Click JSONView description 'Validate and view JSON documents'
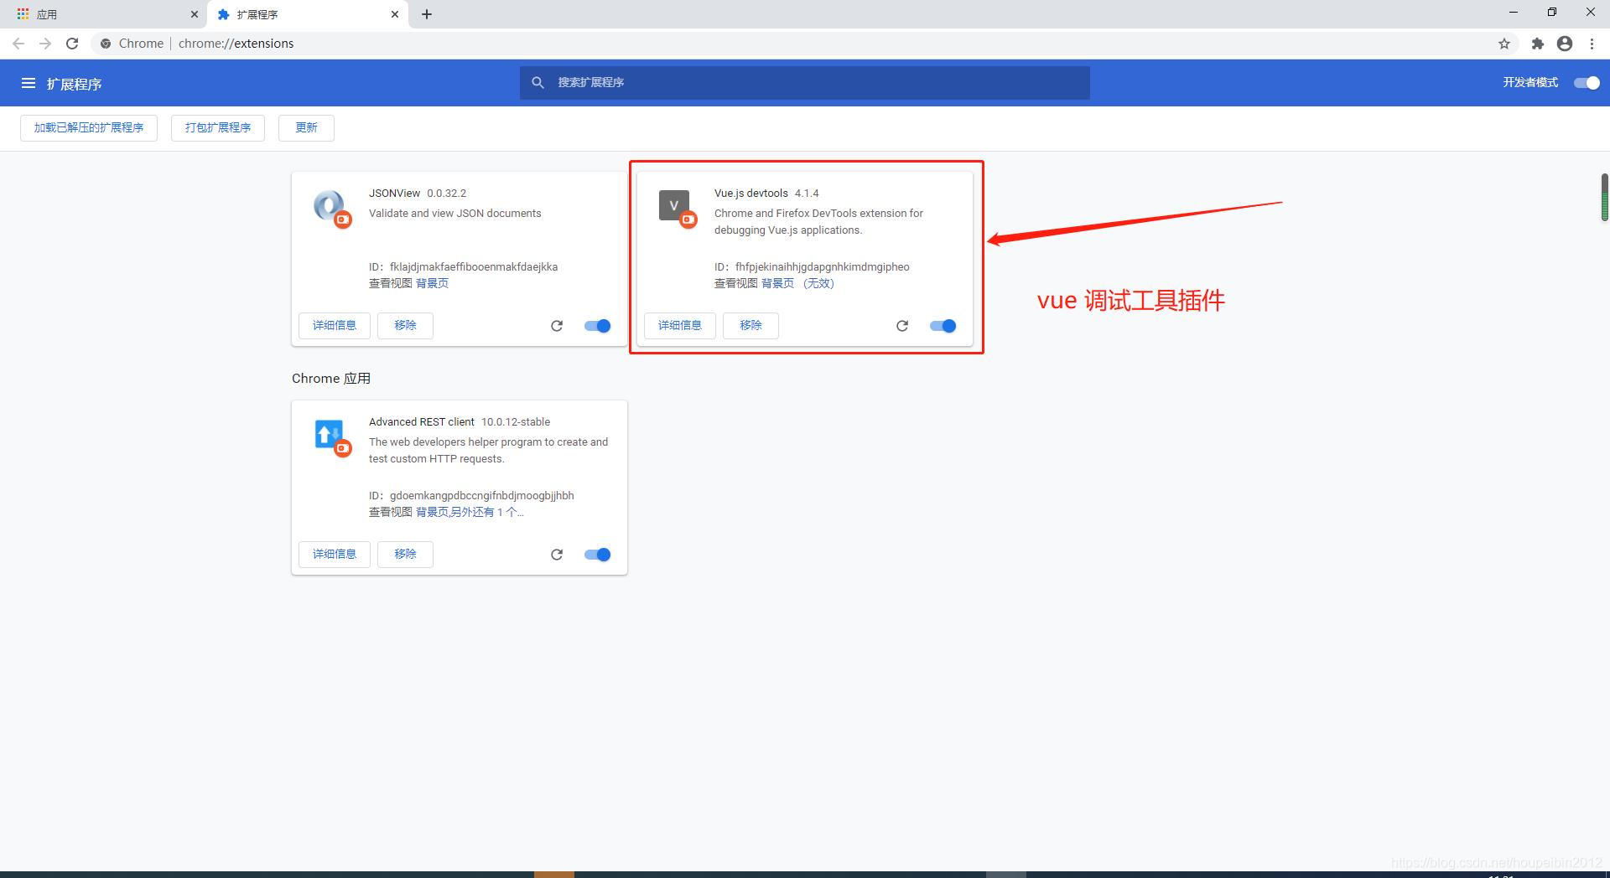The image size is (1610, 878). (455, 214)
